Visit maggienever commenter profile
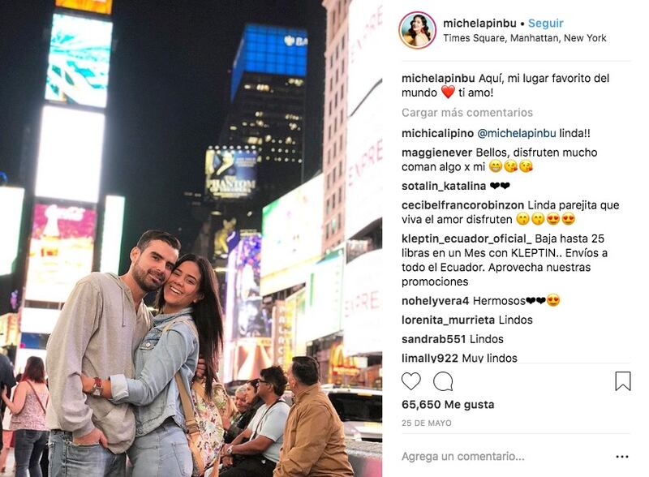This screenshot has height=477, width=649. (436, 153)
